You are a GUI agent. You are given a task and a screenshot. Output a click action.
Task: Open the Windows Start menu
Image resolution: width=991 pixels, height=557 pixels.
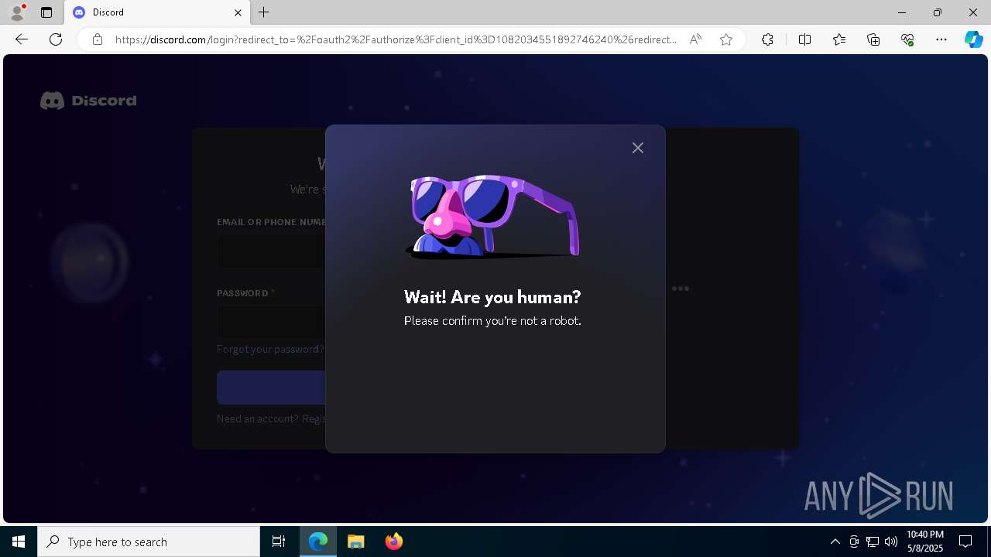pos(19,542)
